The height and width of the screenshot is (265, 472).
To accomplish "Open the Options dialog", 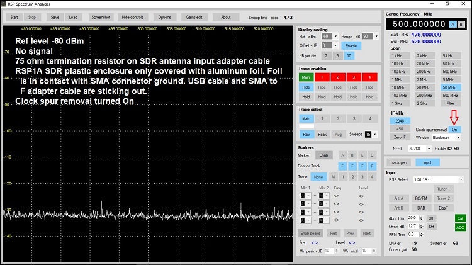I will point(164,17).
